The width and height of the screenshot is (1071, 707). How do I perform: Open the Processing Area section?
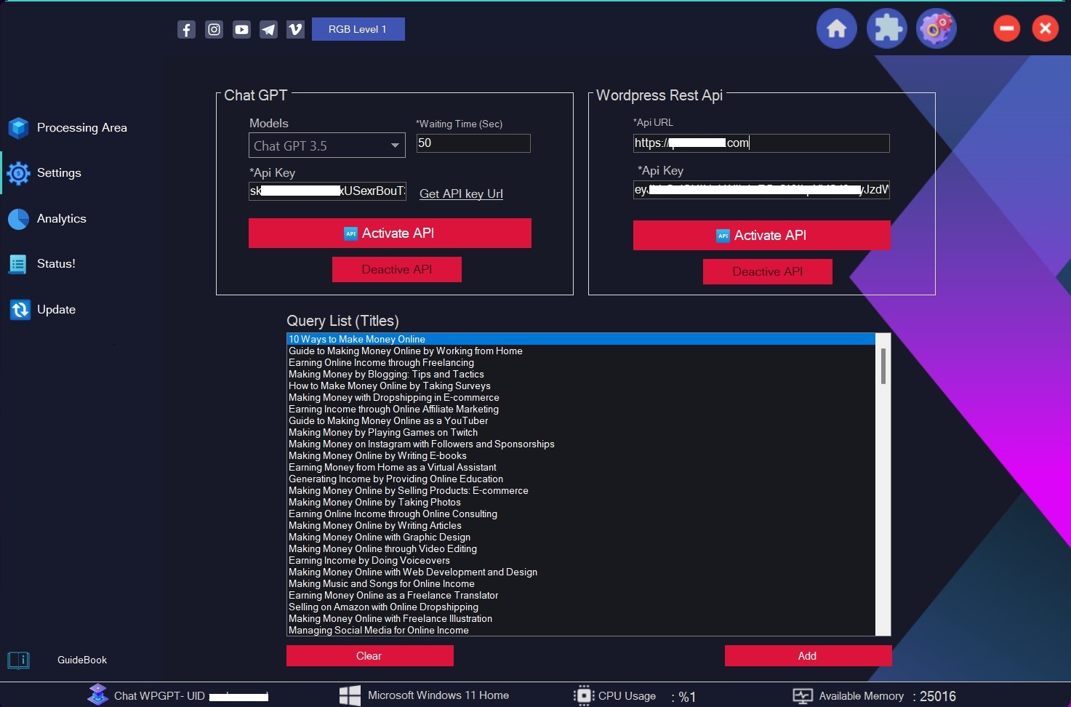coord(82,128)
